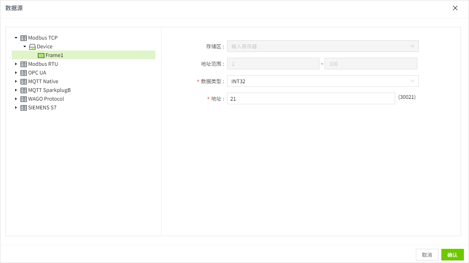The image size is (469, 263).
Task: Click the 地址 input field with 21
Action: pos(311,98)
